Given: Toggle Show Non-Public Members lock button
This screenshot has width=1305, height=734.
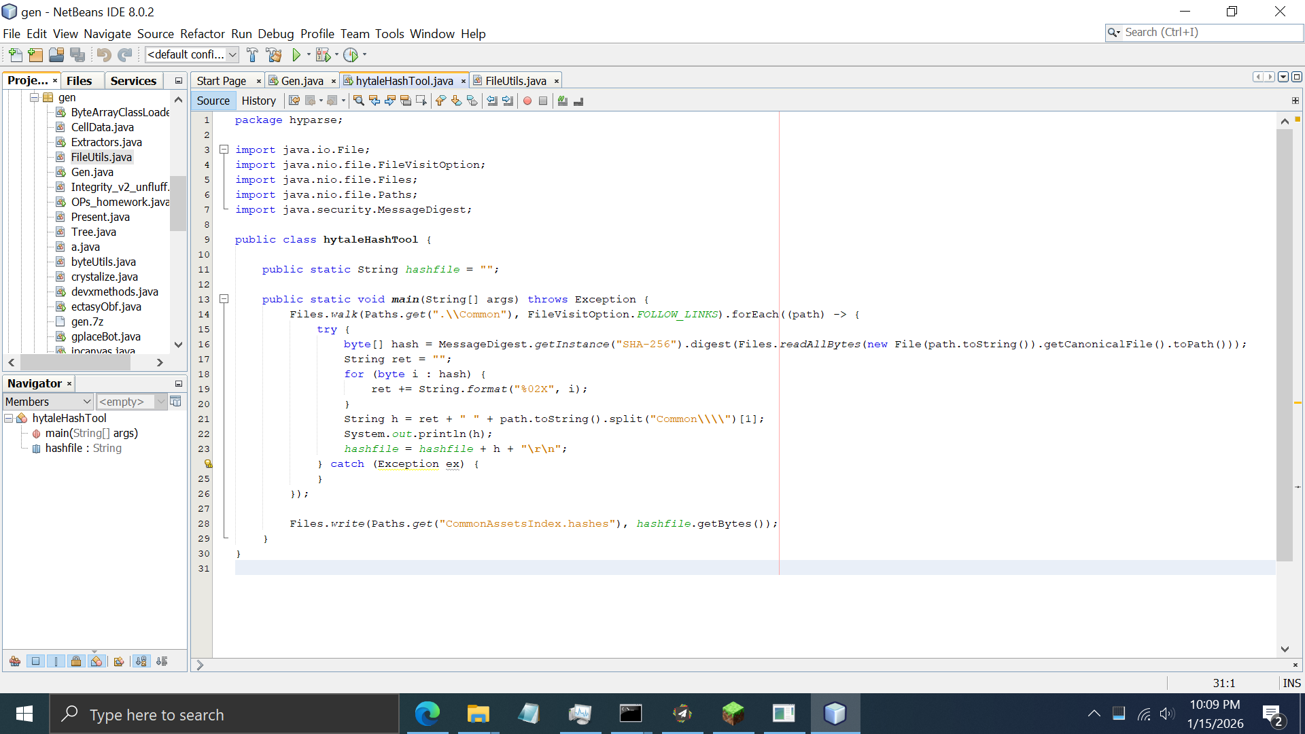Looking at the screenshot, I should click(x=76, y=661).
